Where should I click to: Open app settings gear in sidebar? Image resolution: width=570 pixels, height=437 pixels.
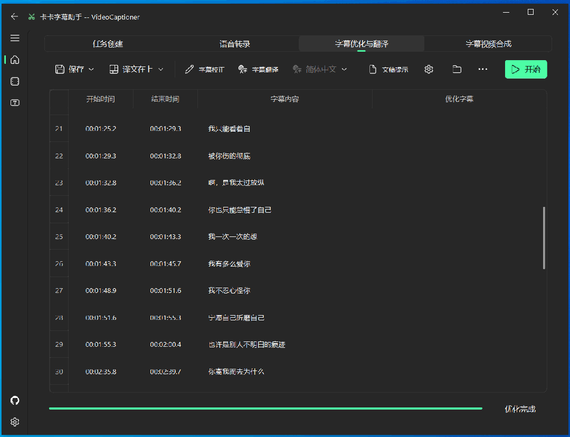[15, 422]
